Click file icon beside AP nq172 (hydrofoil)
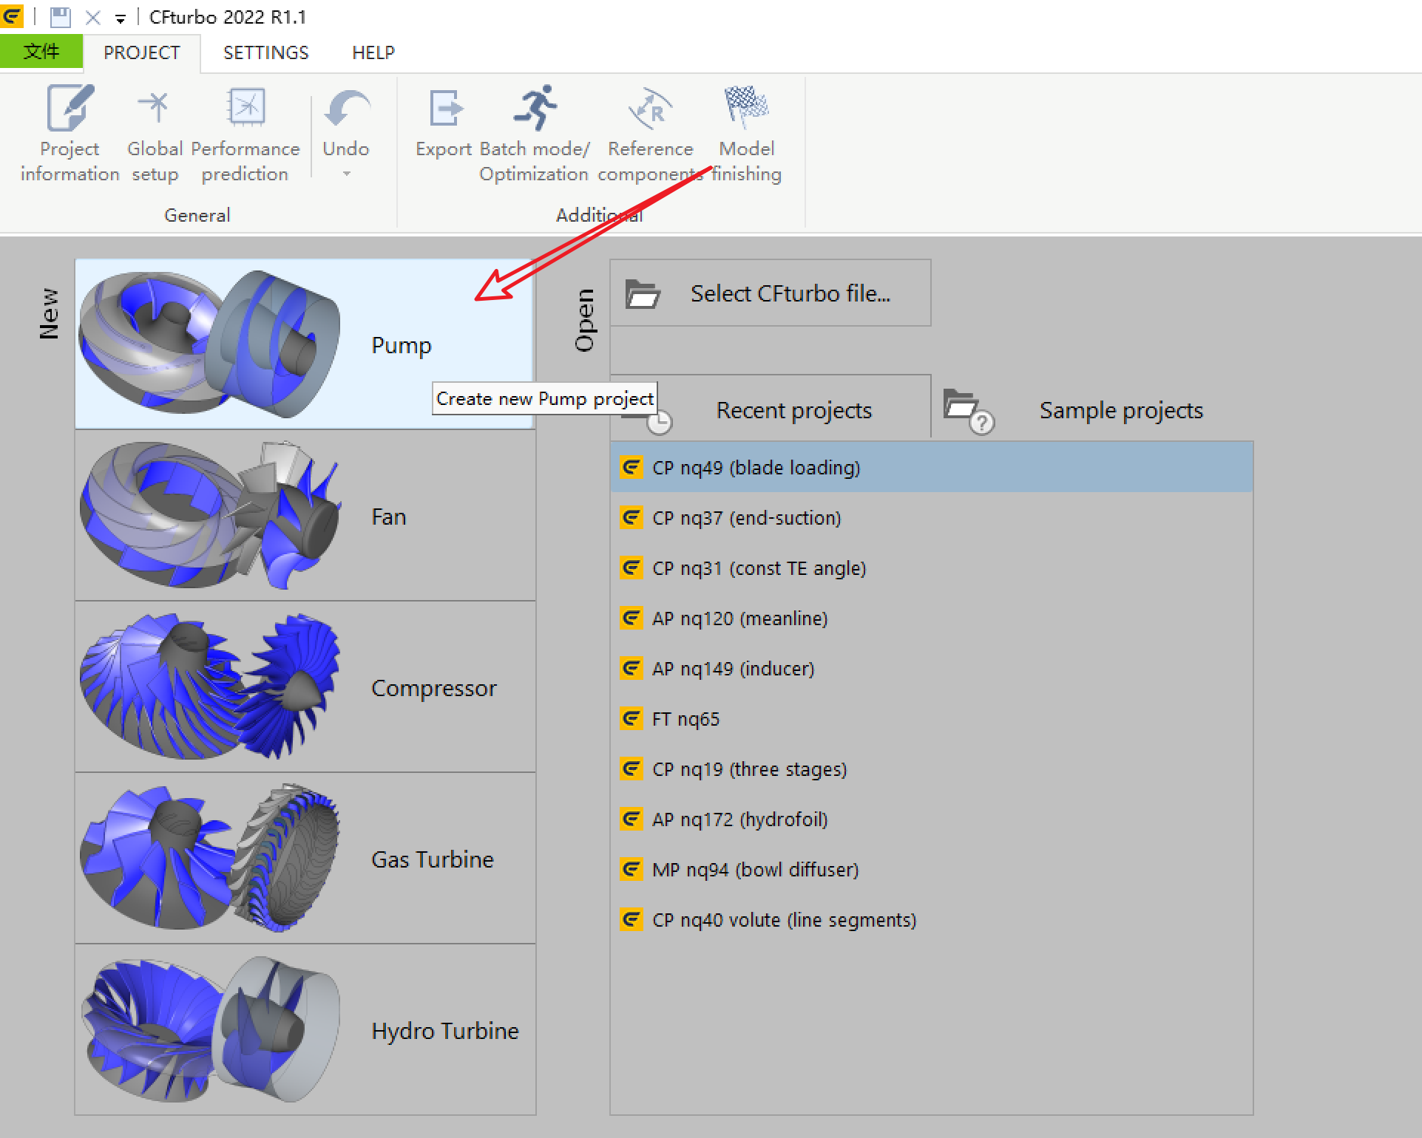The width and height of the screenshot is (1422, 1138). click(631, 819)
